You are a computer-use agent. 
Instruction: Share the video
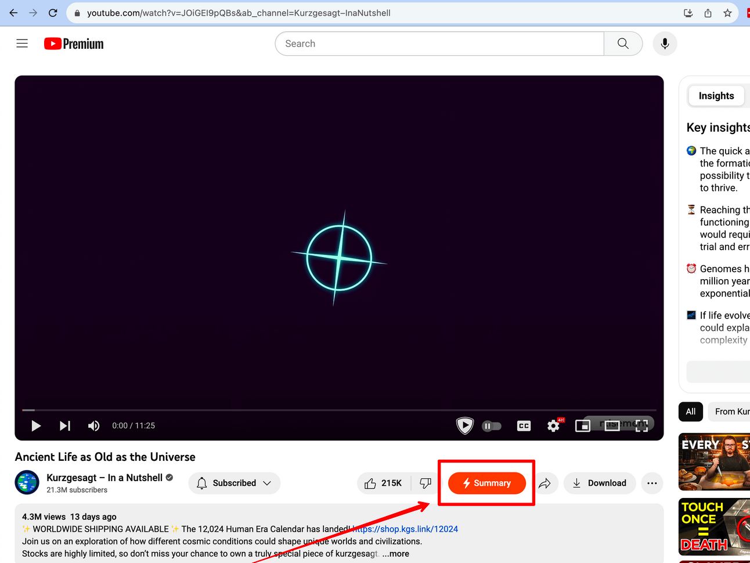545,483
